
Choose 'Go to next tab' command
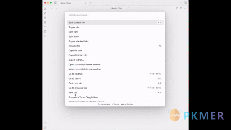click(115, 74)
